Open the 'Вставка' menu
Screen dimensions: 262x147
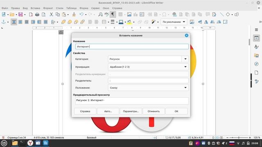[35, 8]
